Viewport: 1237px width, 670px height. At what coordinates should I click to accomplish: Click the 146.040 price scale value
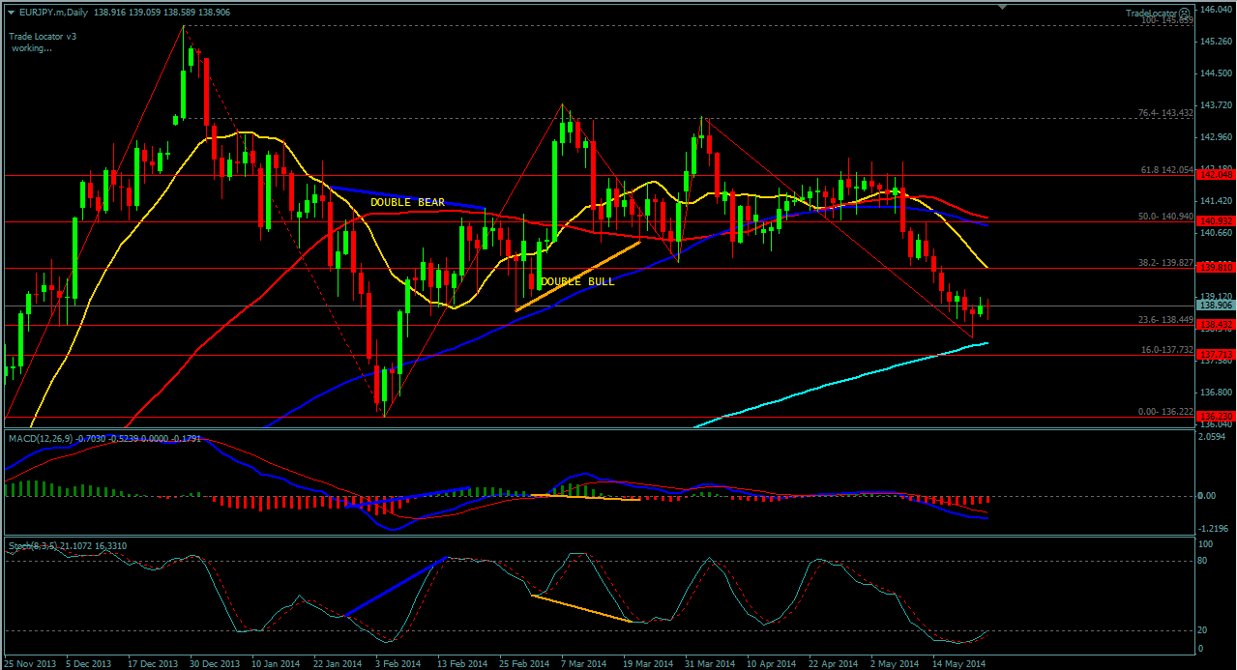click(x=1218, y=9)
